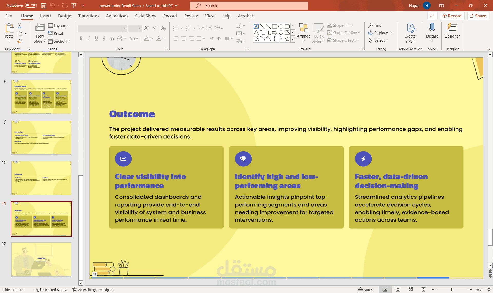This screenshot has height=293, width=493.
Task: Start Dictate microphone
Action: point(432,28)
